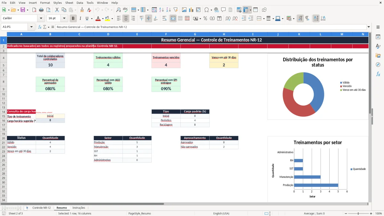Screen dimensions: 384x216
Task: Sort ascending A to Z
Action: coord(161,10)
